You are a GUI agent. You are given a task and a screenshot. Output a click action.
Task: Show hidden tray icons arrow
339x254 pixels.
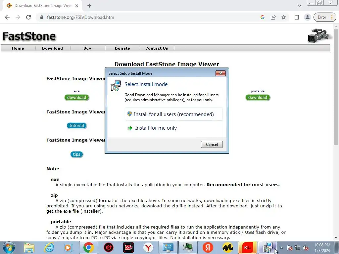click(x=281, y=248)
